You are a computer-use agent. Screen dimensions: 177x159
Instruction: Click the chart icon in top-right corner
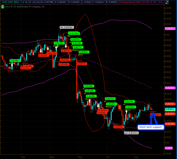(174, 2)
